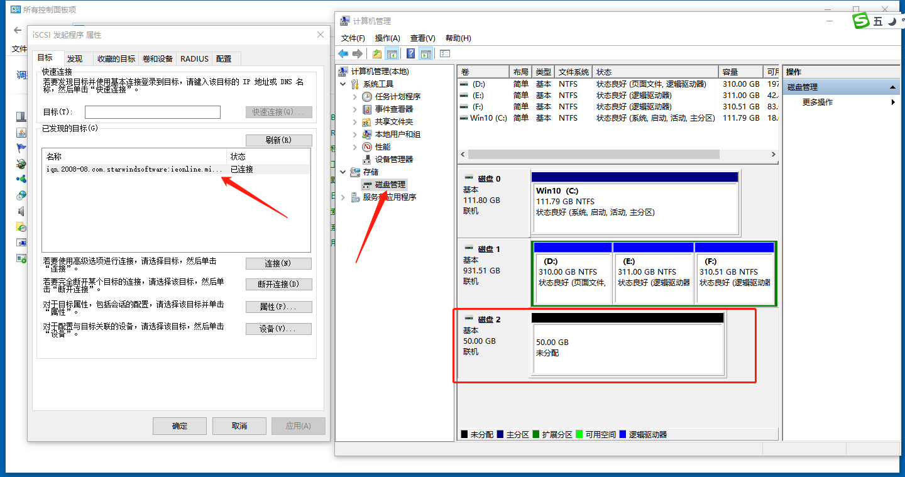The width and height of the screenshot is (905, 477).
Task: Expand the 任务计划程序 node
Action: coord(354,96)
